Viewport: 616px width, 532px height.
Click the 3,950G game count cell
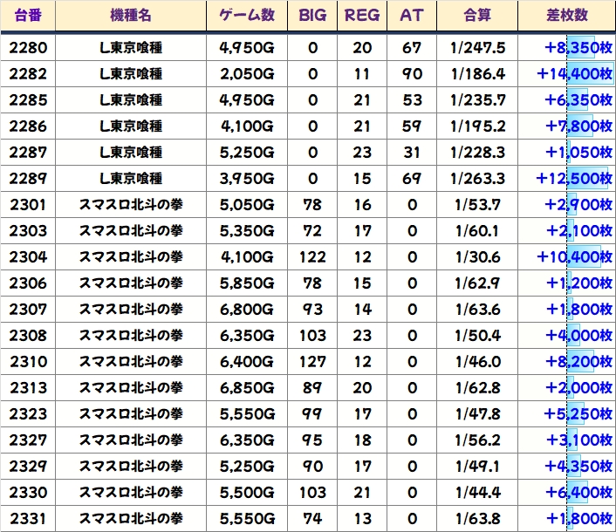(x=247, y=179)
